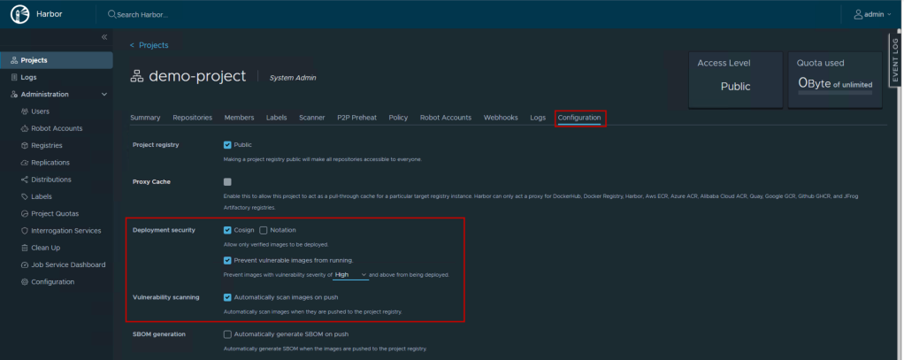Image resolution: width=904 pixels, height=360 pixels.
Task: Toggle Automatically generate SBOM on push
Action: [227, 334]
